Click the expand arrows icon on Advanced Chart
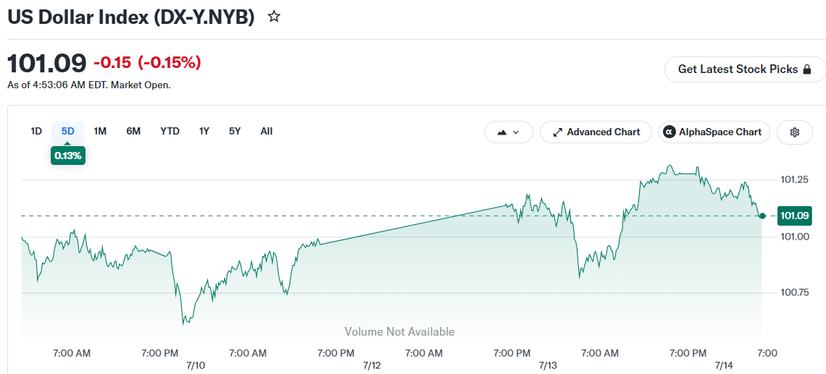 [557, 132]
